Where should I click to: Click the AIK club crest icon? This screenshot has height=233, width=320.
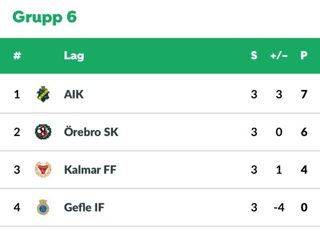43,94
